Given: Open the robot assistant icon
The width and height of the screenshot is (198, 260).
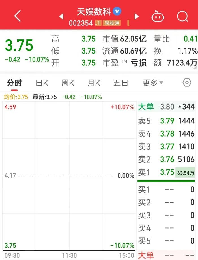Looking at the screenshot, I should 158,16.
